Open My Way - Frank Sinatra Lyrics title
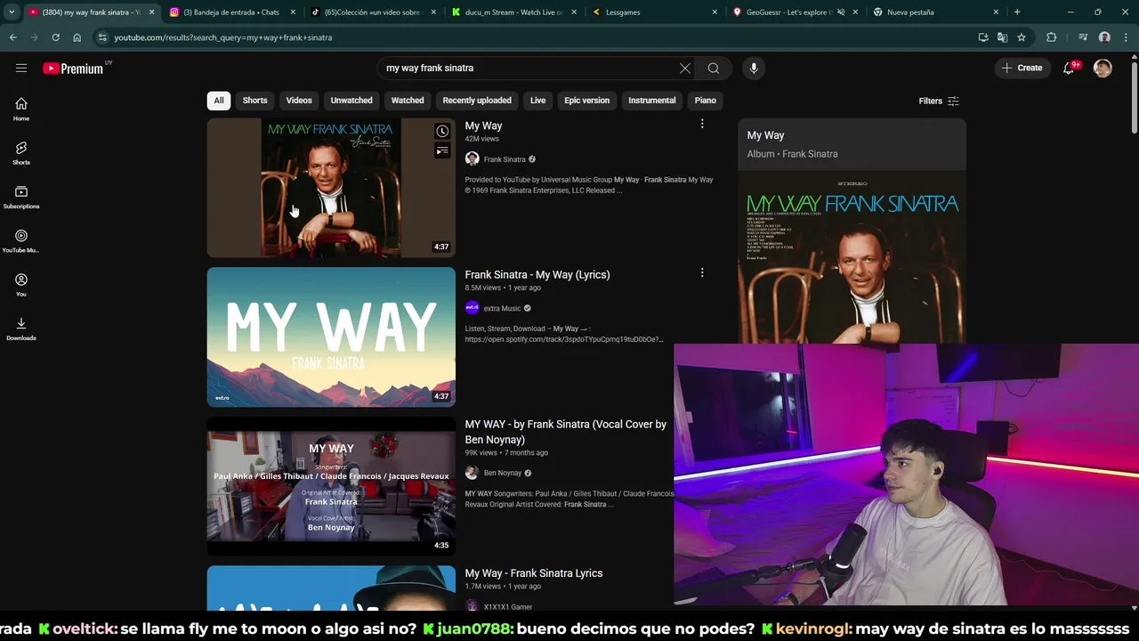 [x=534, y=573]
